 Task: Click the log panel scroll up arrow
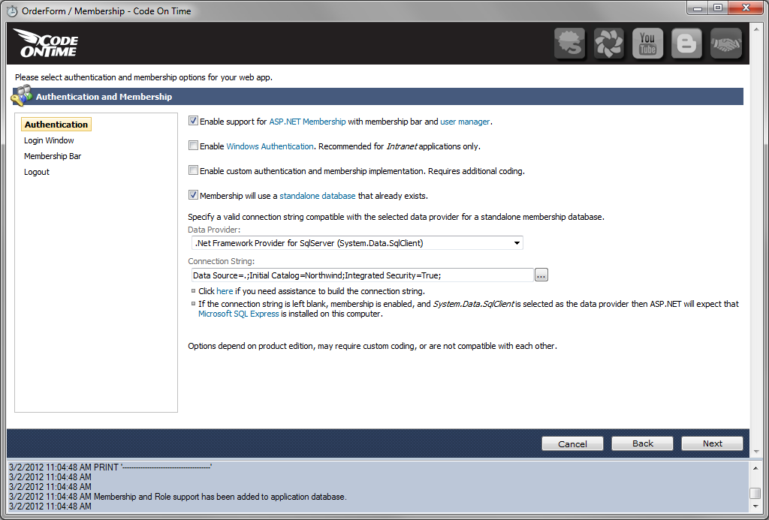(x=755, y=468)
